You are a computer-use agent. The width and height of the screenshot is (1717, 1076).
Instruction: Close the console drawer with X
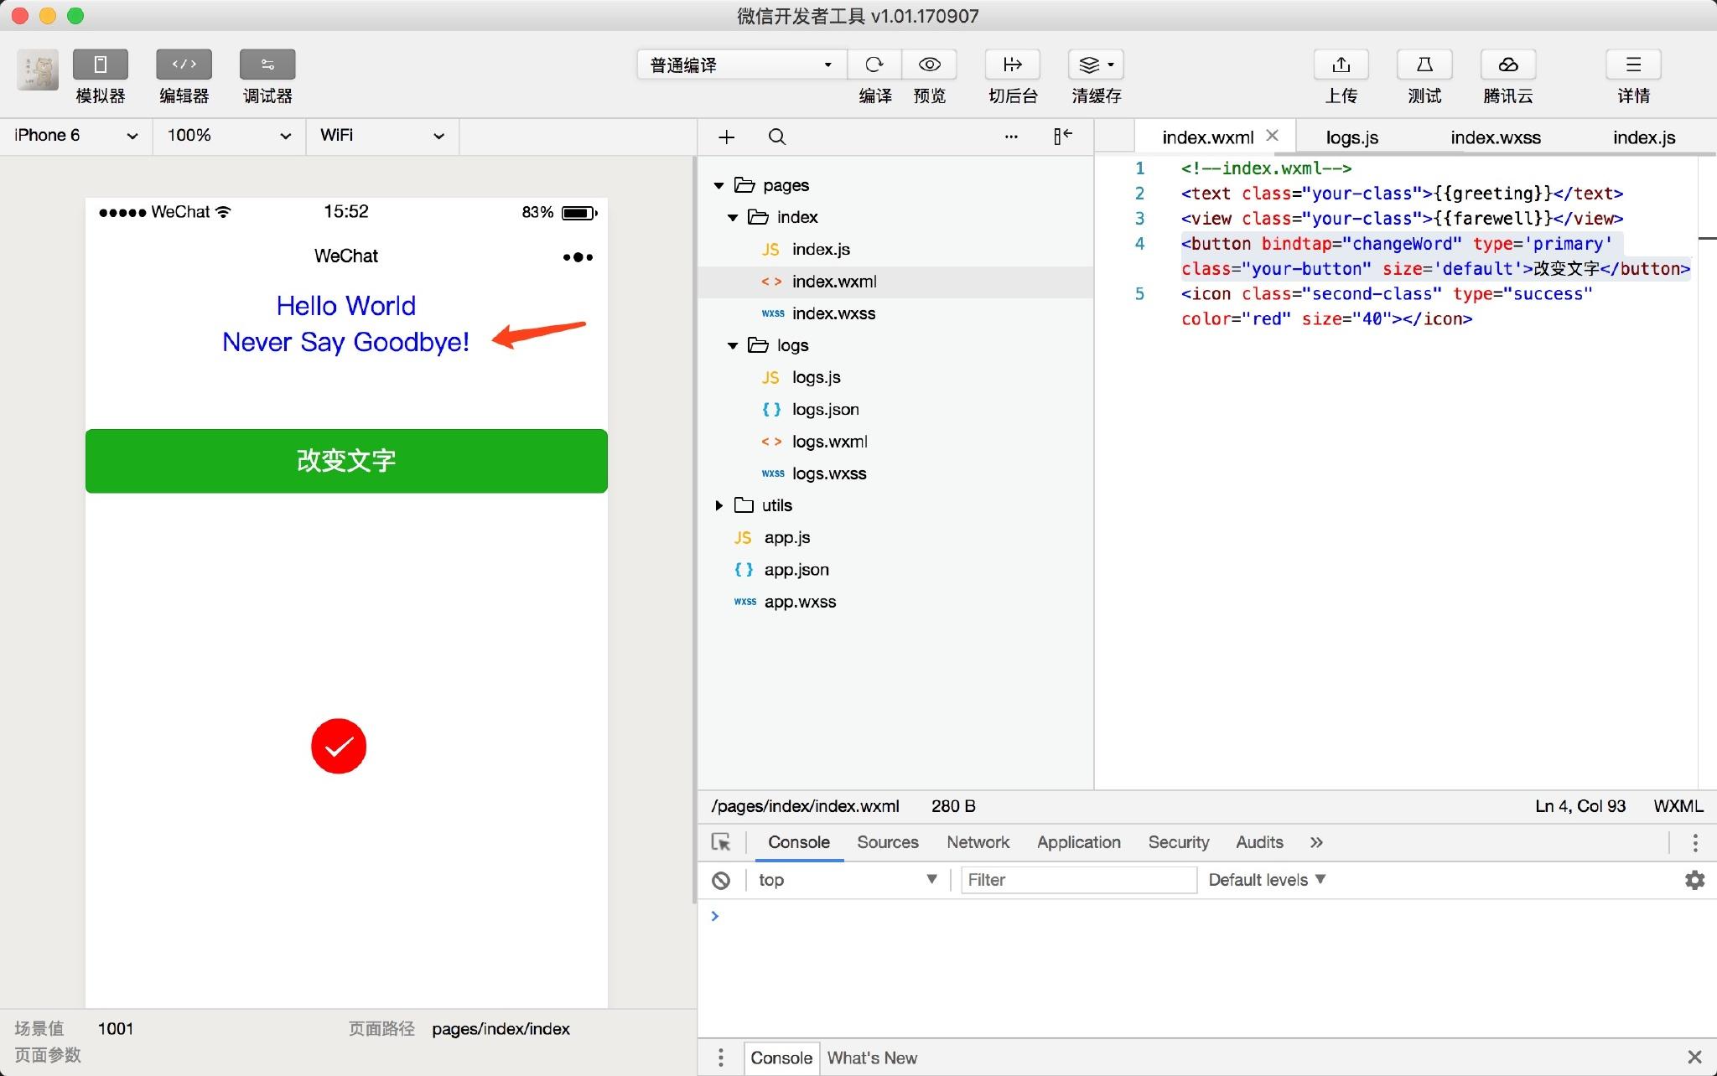click(1694, 1057)
